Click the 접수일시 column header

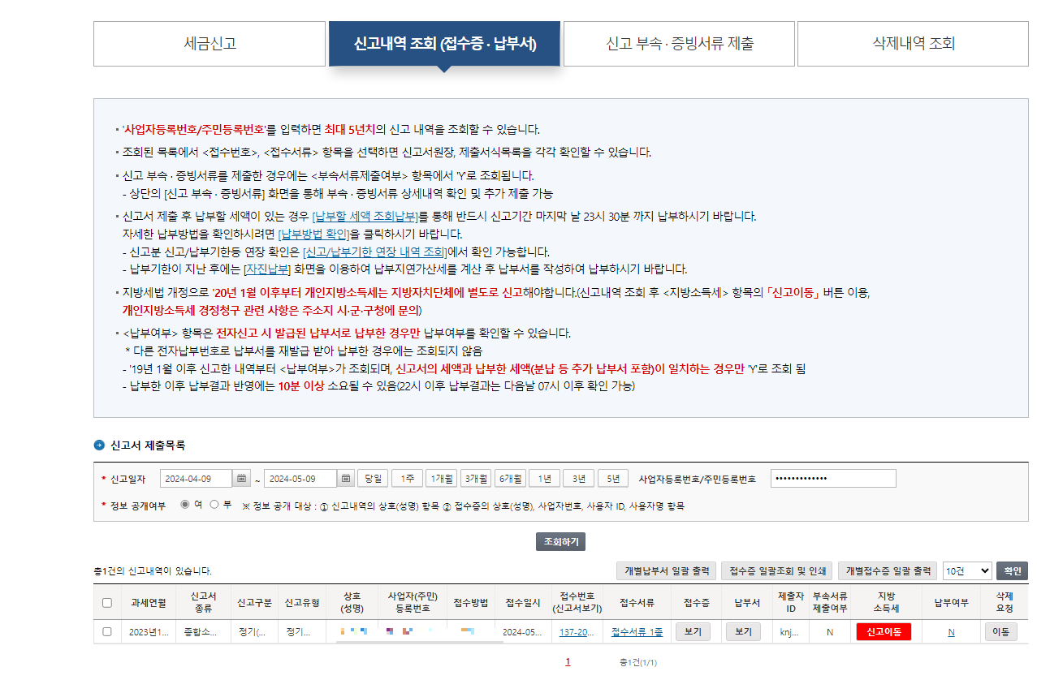pos(523,603)
